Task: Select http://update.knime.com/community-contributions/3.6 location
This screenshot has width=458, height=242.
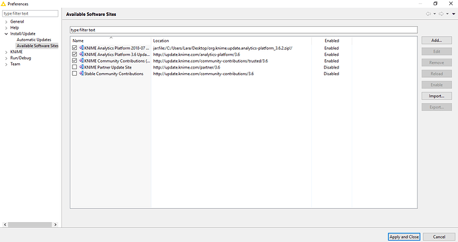Action: (x=203, y=74)
